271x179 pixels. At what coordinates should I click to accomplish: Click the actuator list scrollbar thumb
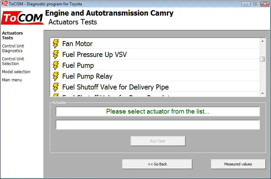(x=263, y=59)
